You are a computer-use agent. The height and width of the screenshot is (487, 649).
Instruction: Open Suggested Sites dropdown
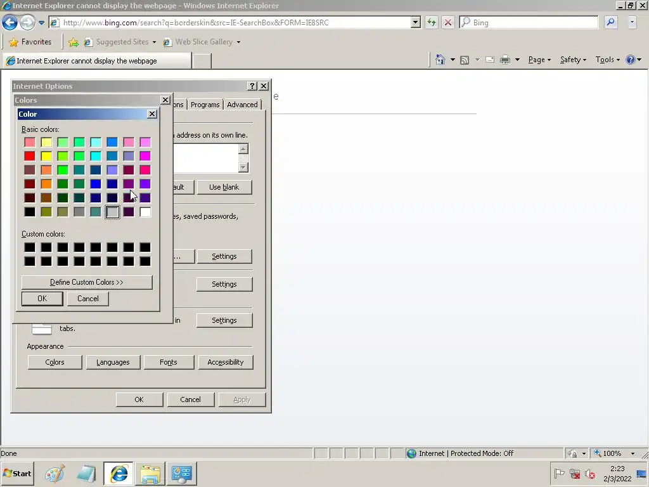(x=155, y=42)
